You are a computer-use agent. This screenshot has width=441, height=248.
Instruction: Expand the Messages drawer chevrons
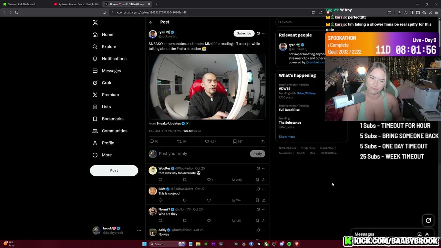pos(427,234)
